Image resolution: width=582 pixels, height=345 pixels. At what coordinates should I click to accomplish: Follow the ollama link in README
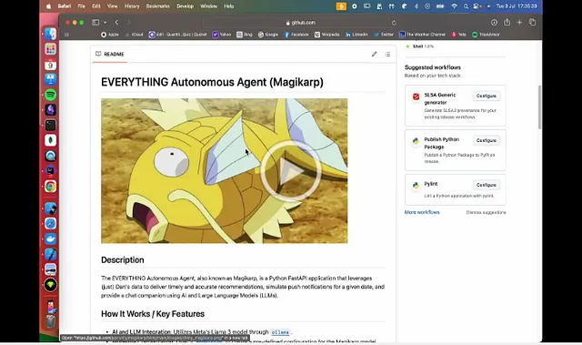280,332
